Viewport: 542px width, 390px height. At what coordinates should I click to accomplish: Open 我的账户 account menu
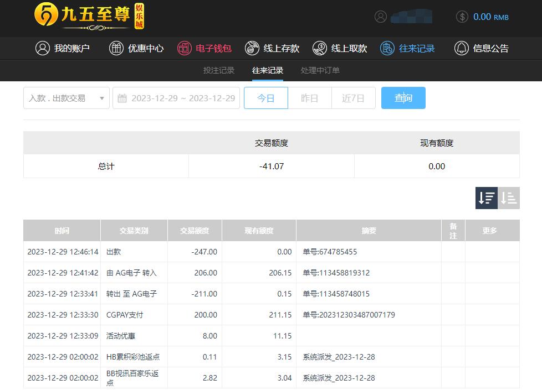63,48
